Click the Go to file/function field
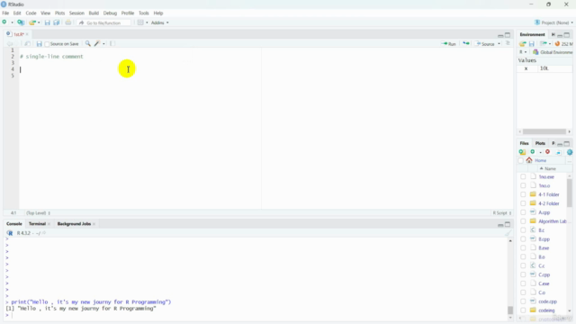Viewport: 576px width, 324px height. tap(103, 22)
